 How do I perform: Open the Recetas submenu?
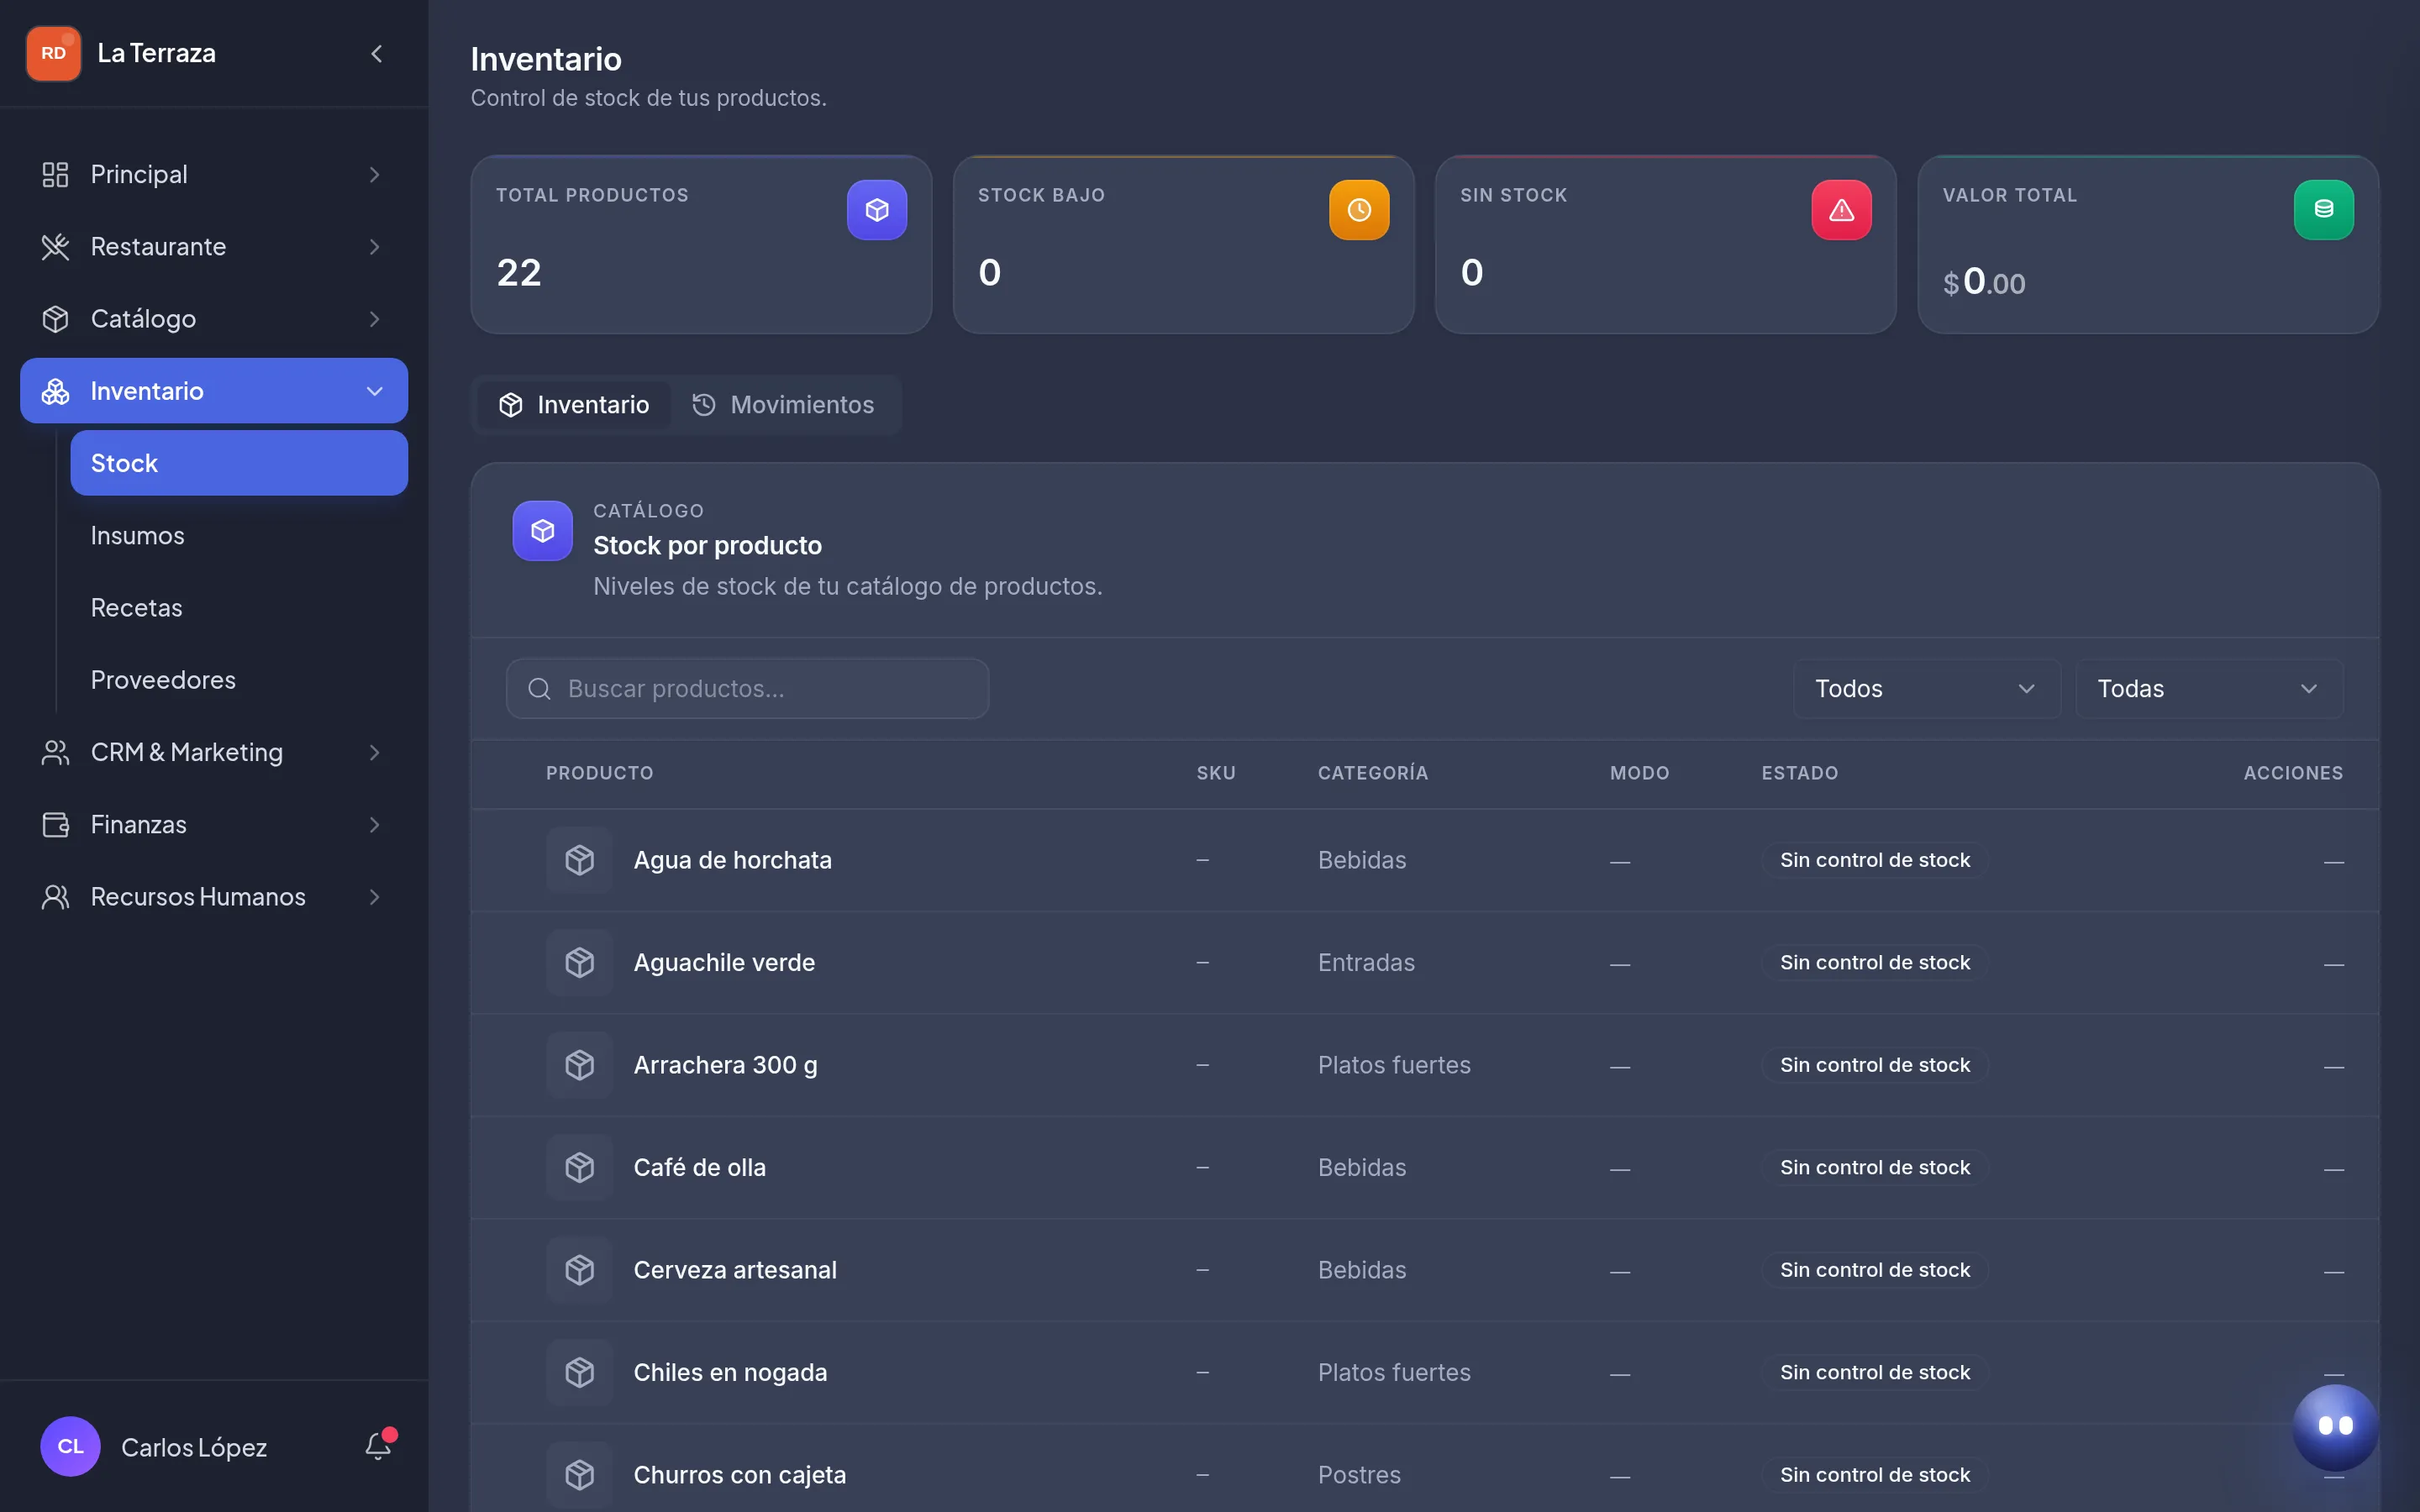(239, 607)
